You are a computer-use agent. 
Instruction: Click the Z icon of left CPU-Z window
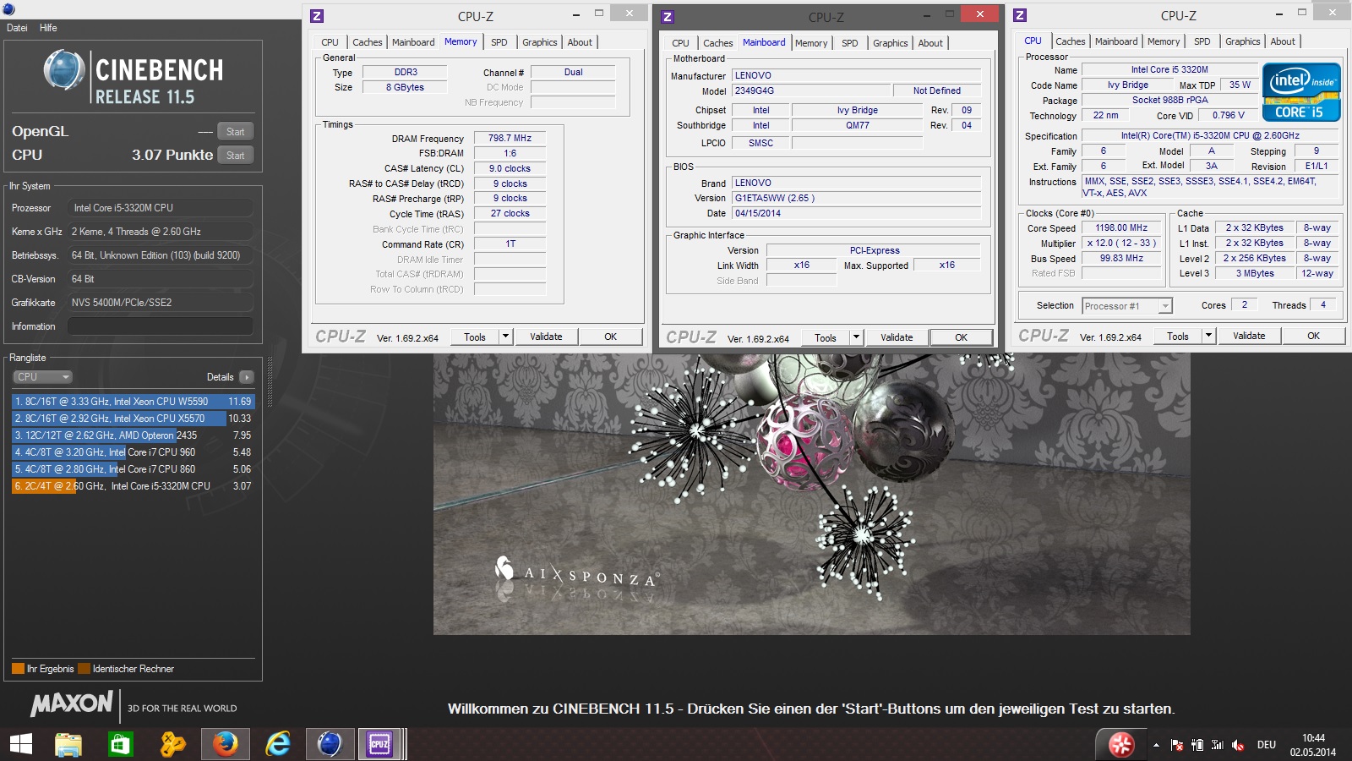coord(317,16)
